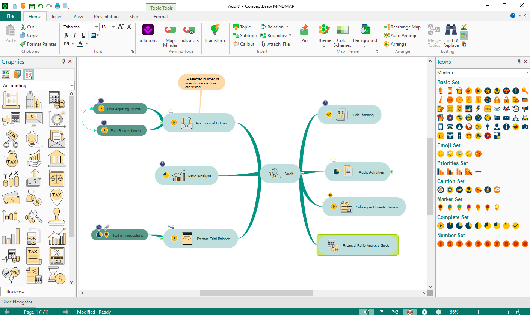This screenshot has width=530, height=315.
Task: Switch to the Insert tab
Action: 57,16
